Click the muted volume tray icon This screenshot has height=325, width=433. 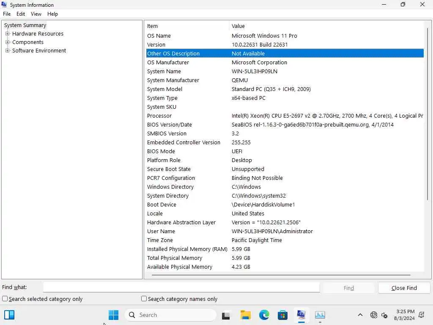(384, 315)
